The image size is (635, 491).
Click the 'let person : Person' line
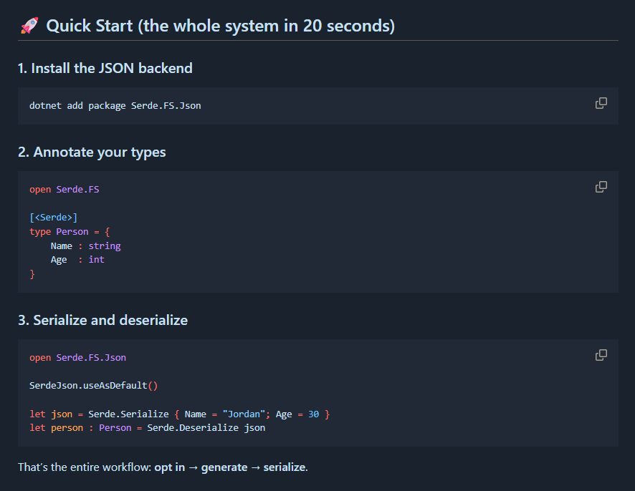148,428
